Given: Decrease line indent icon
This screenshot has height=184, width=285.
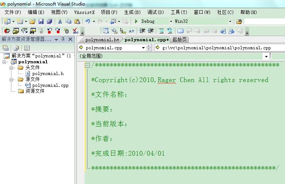Looking at the screenshot, I should click(142, 31).
